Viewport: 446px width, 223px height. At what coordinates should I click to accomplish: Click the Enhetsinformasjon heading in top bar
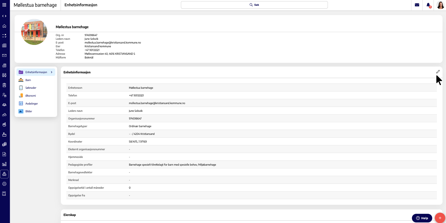81,5
